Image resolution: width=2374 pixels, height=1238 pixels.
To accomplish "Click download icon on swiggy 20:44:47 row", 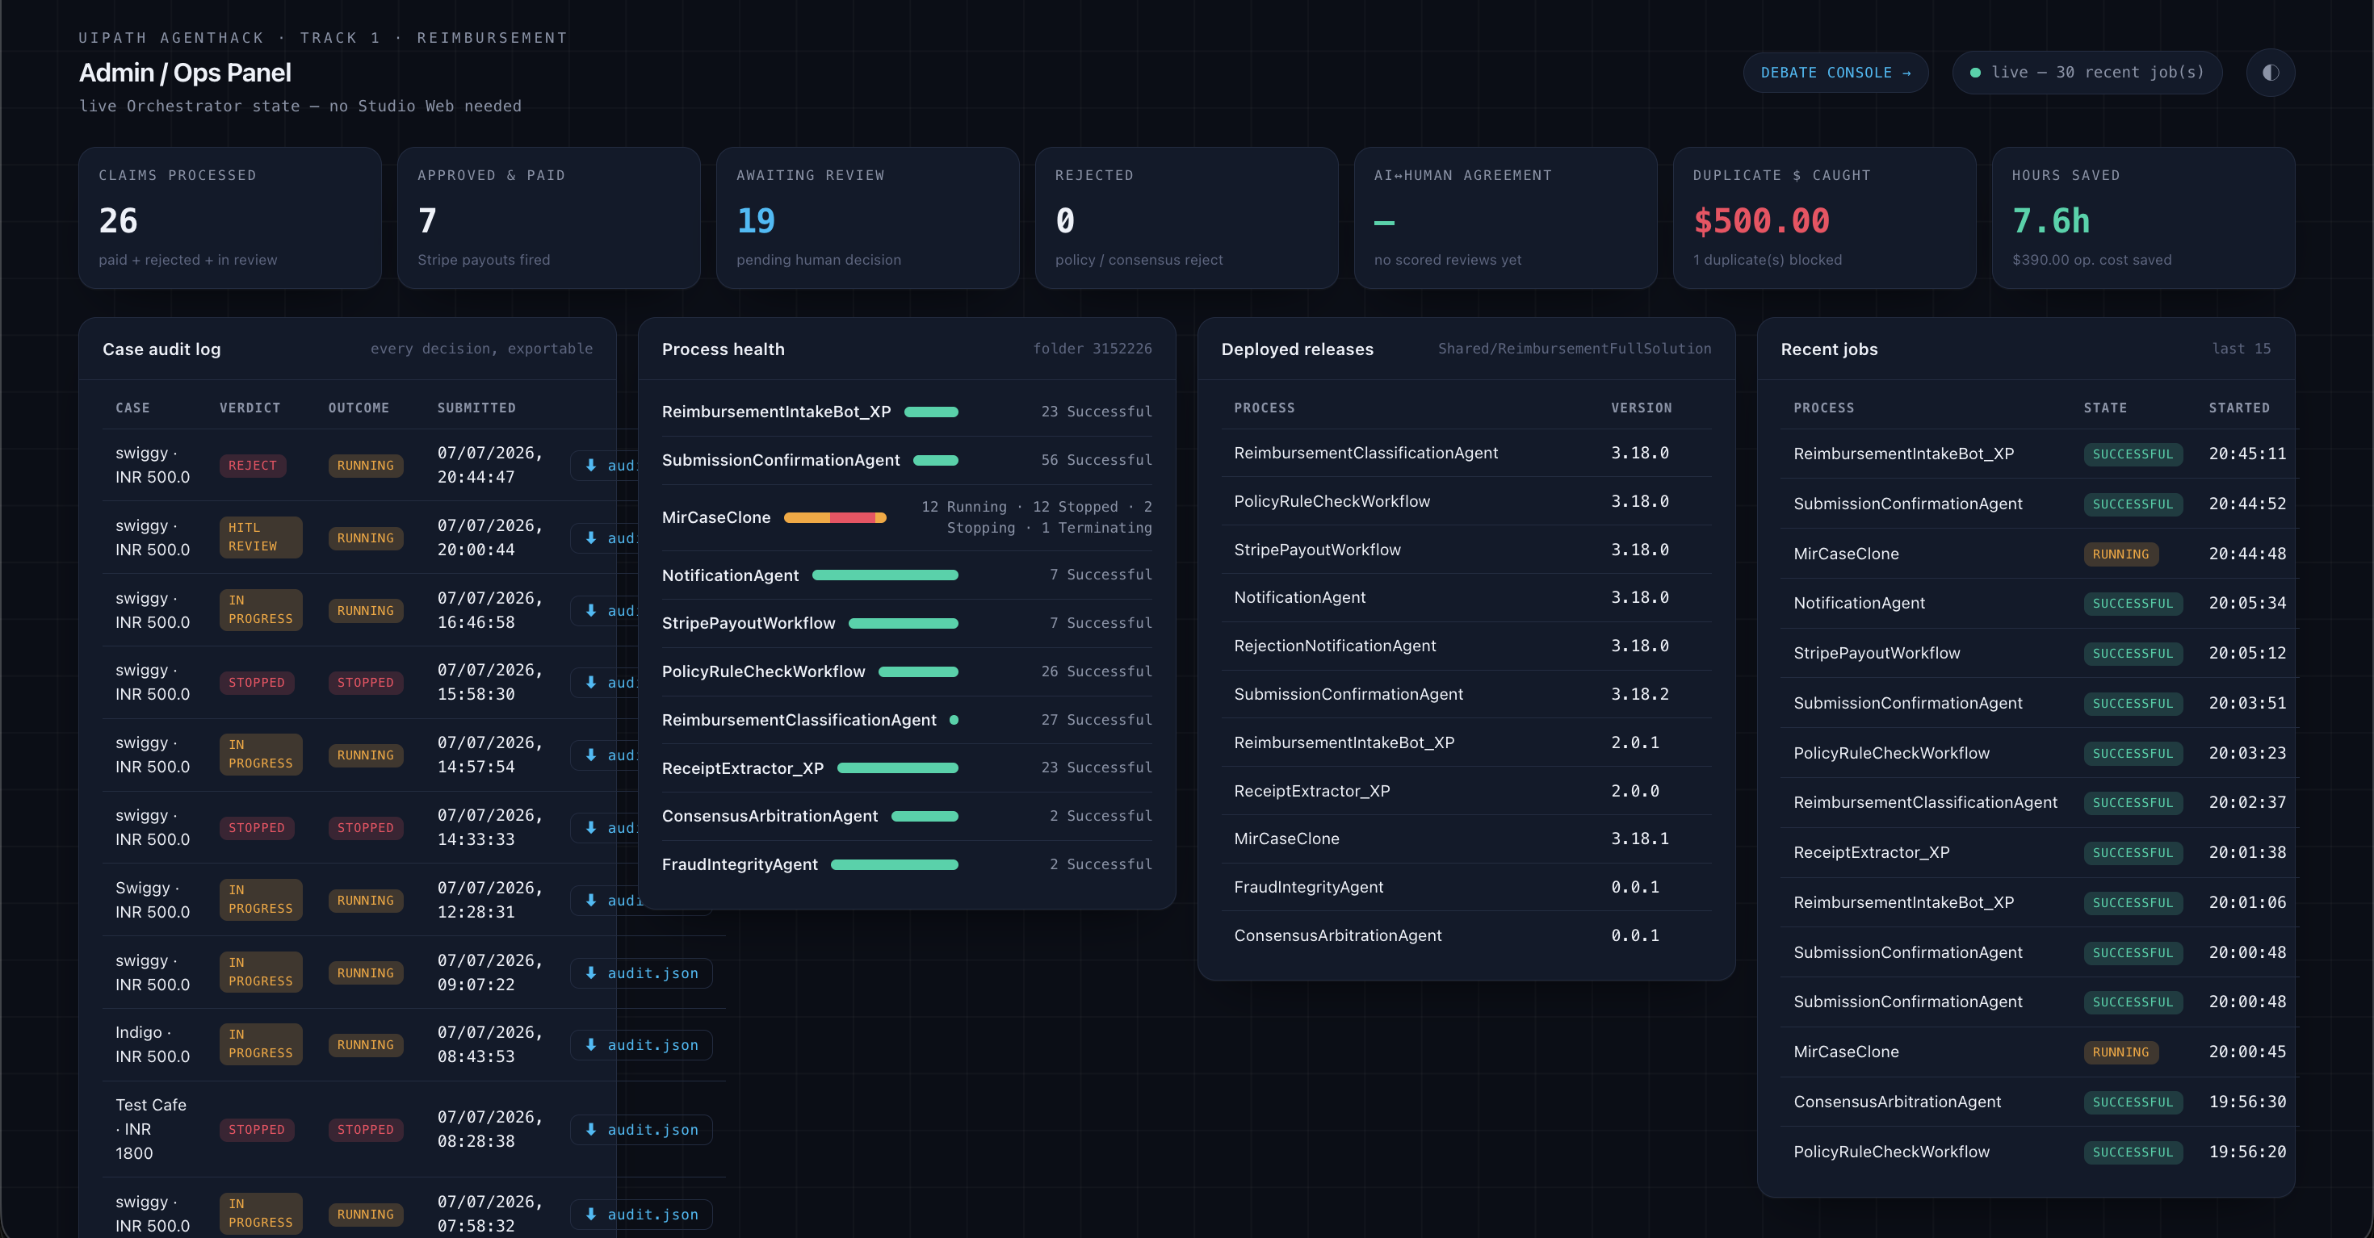I will pos(591,465).
